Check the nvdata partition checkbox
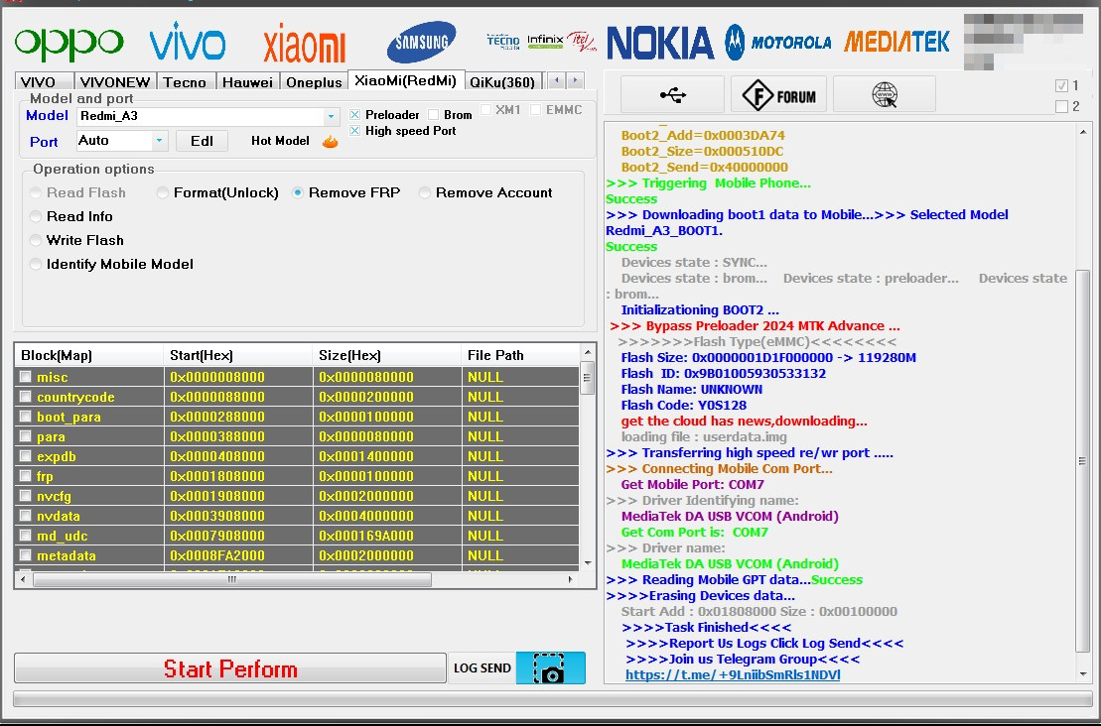Screen dimensions: 1101x726 [25, 516]
